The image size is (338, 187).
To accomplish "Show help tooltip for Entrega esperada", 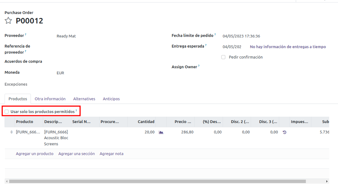I will tap(206, 45).
